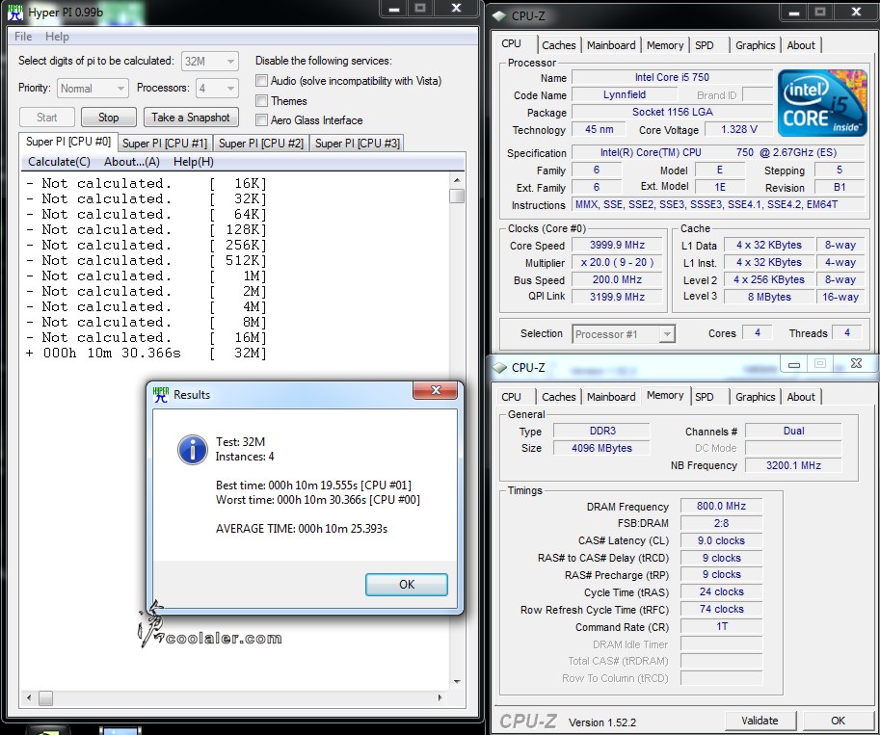Open the File menu in Hyper PI
The image size is (880, 735).
pos(23,37)
